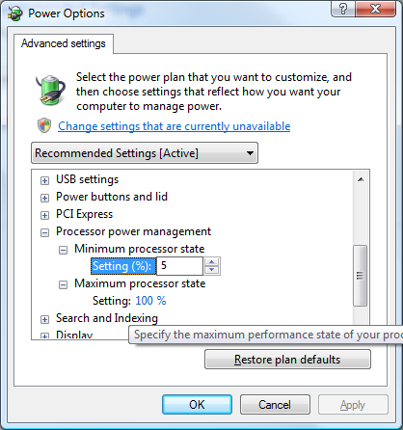
Task: Expand the USB settings node
Action: 44,180
